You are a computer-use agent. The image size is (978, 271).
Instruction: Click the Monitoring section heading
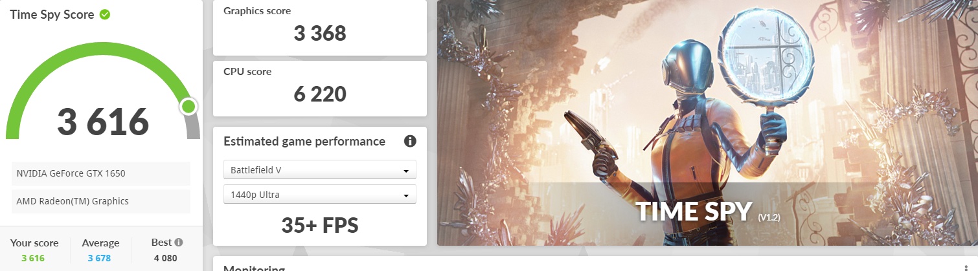tap(253, 268)
